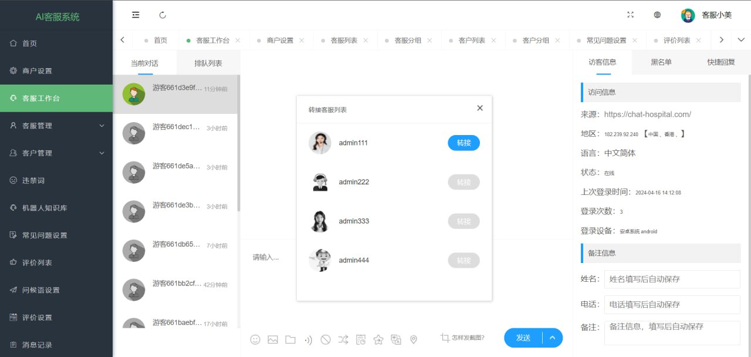Switch to 黑名单 tab

[x=661, y=62]
